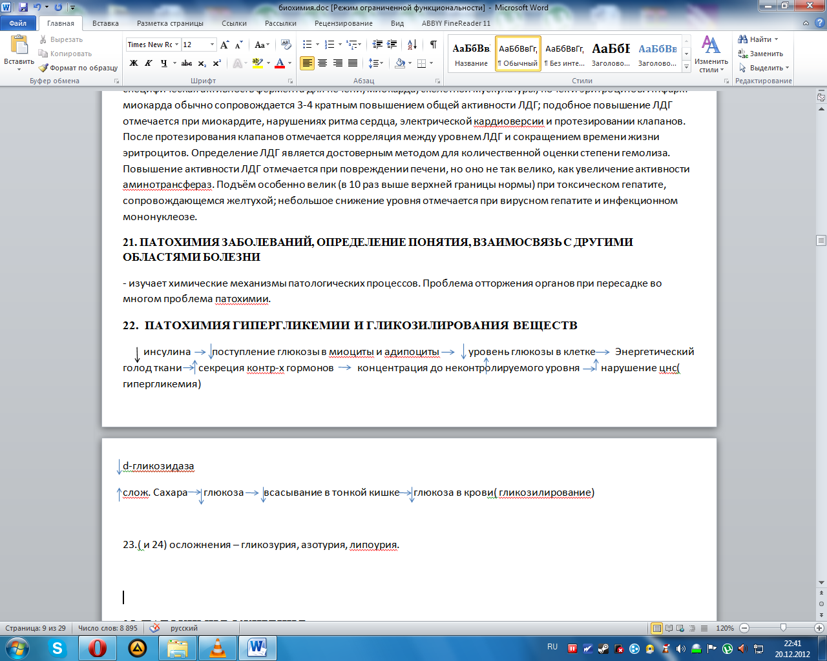
Task: Increase paragraph indent
Action: [x=392, y=45]
